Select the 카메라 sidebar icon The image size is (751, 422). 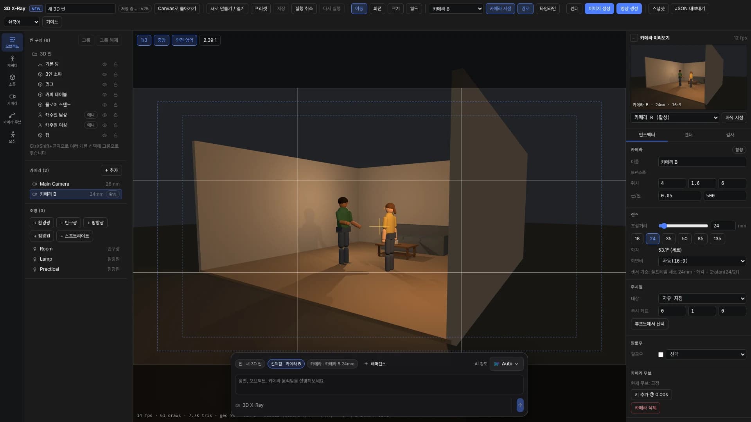12,99
